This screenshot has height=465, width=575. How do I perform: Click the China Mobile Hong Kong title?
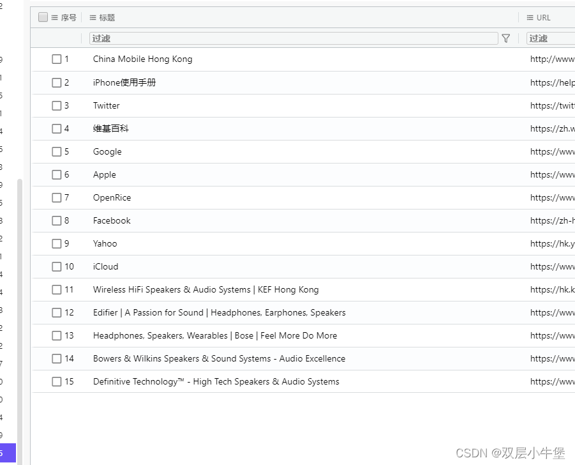tap(143, 59)
